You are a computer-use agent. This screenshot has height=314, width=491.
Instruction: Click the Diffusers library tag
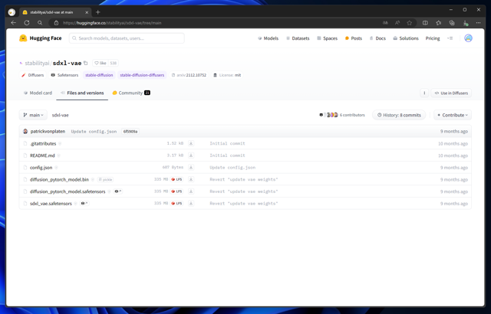pos(32,75)
